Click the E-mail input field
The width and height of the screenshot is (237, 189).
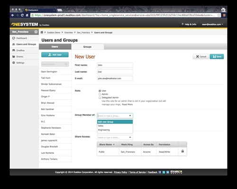click(x=115, y=78)
